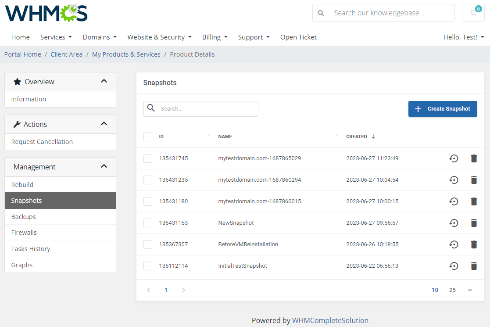Delete snapshot 135431745
This screenshot has height=327, width=490.
click(x=474, y=158)
